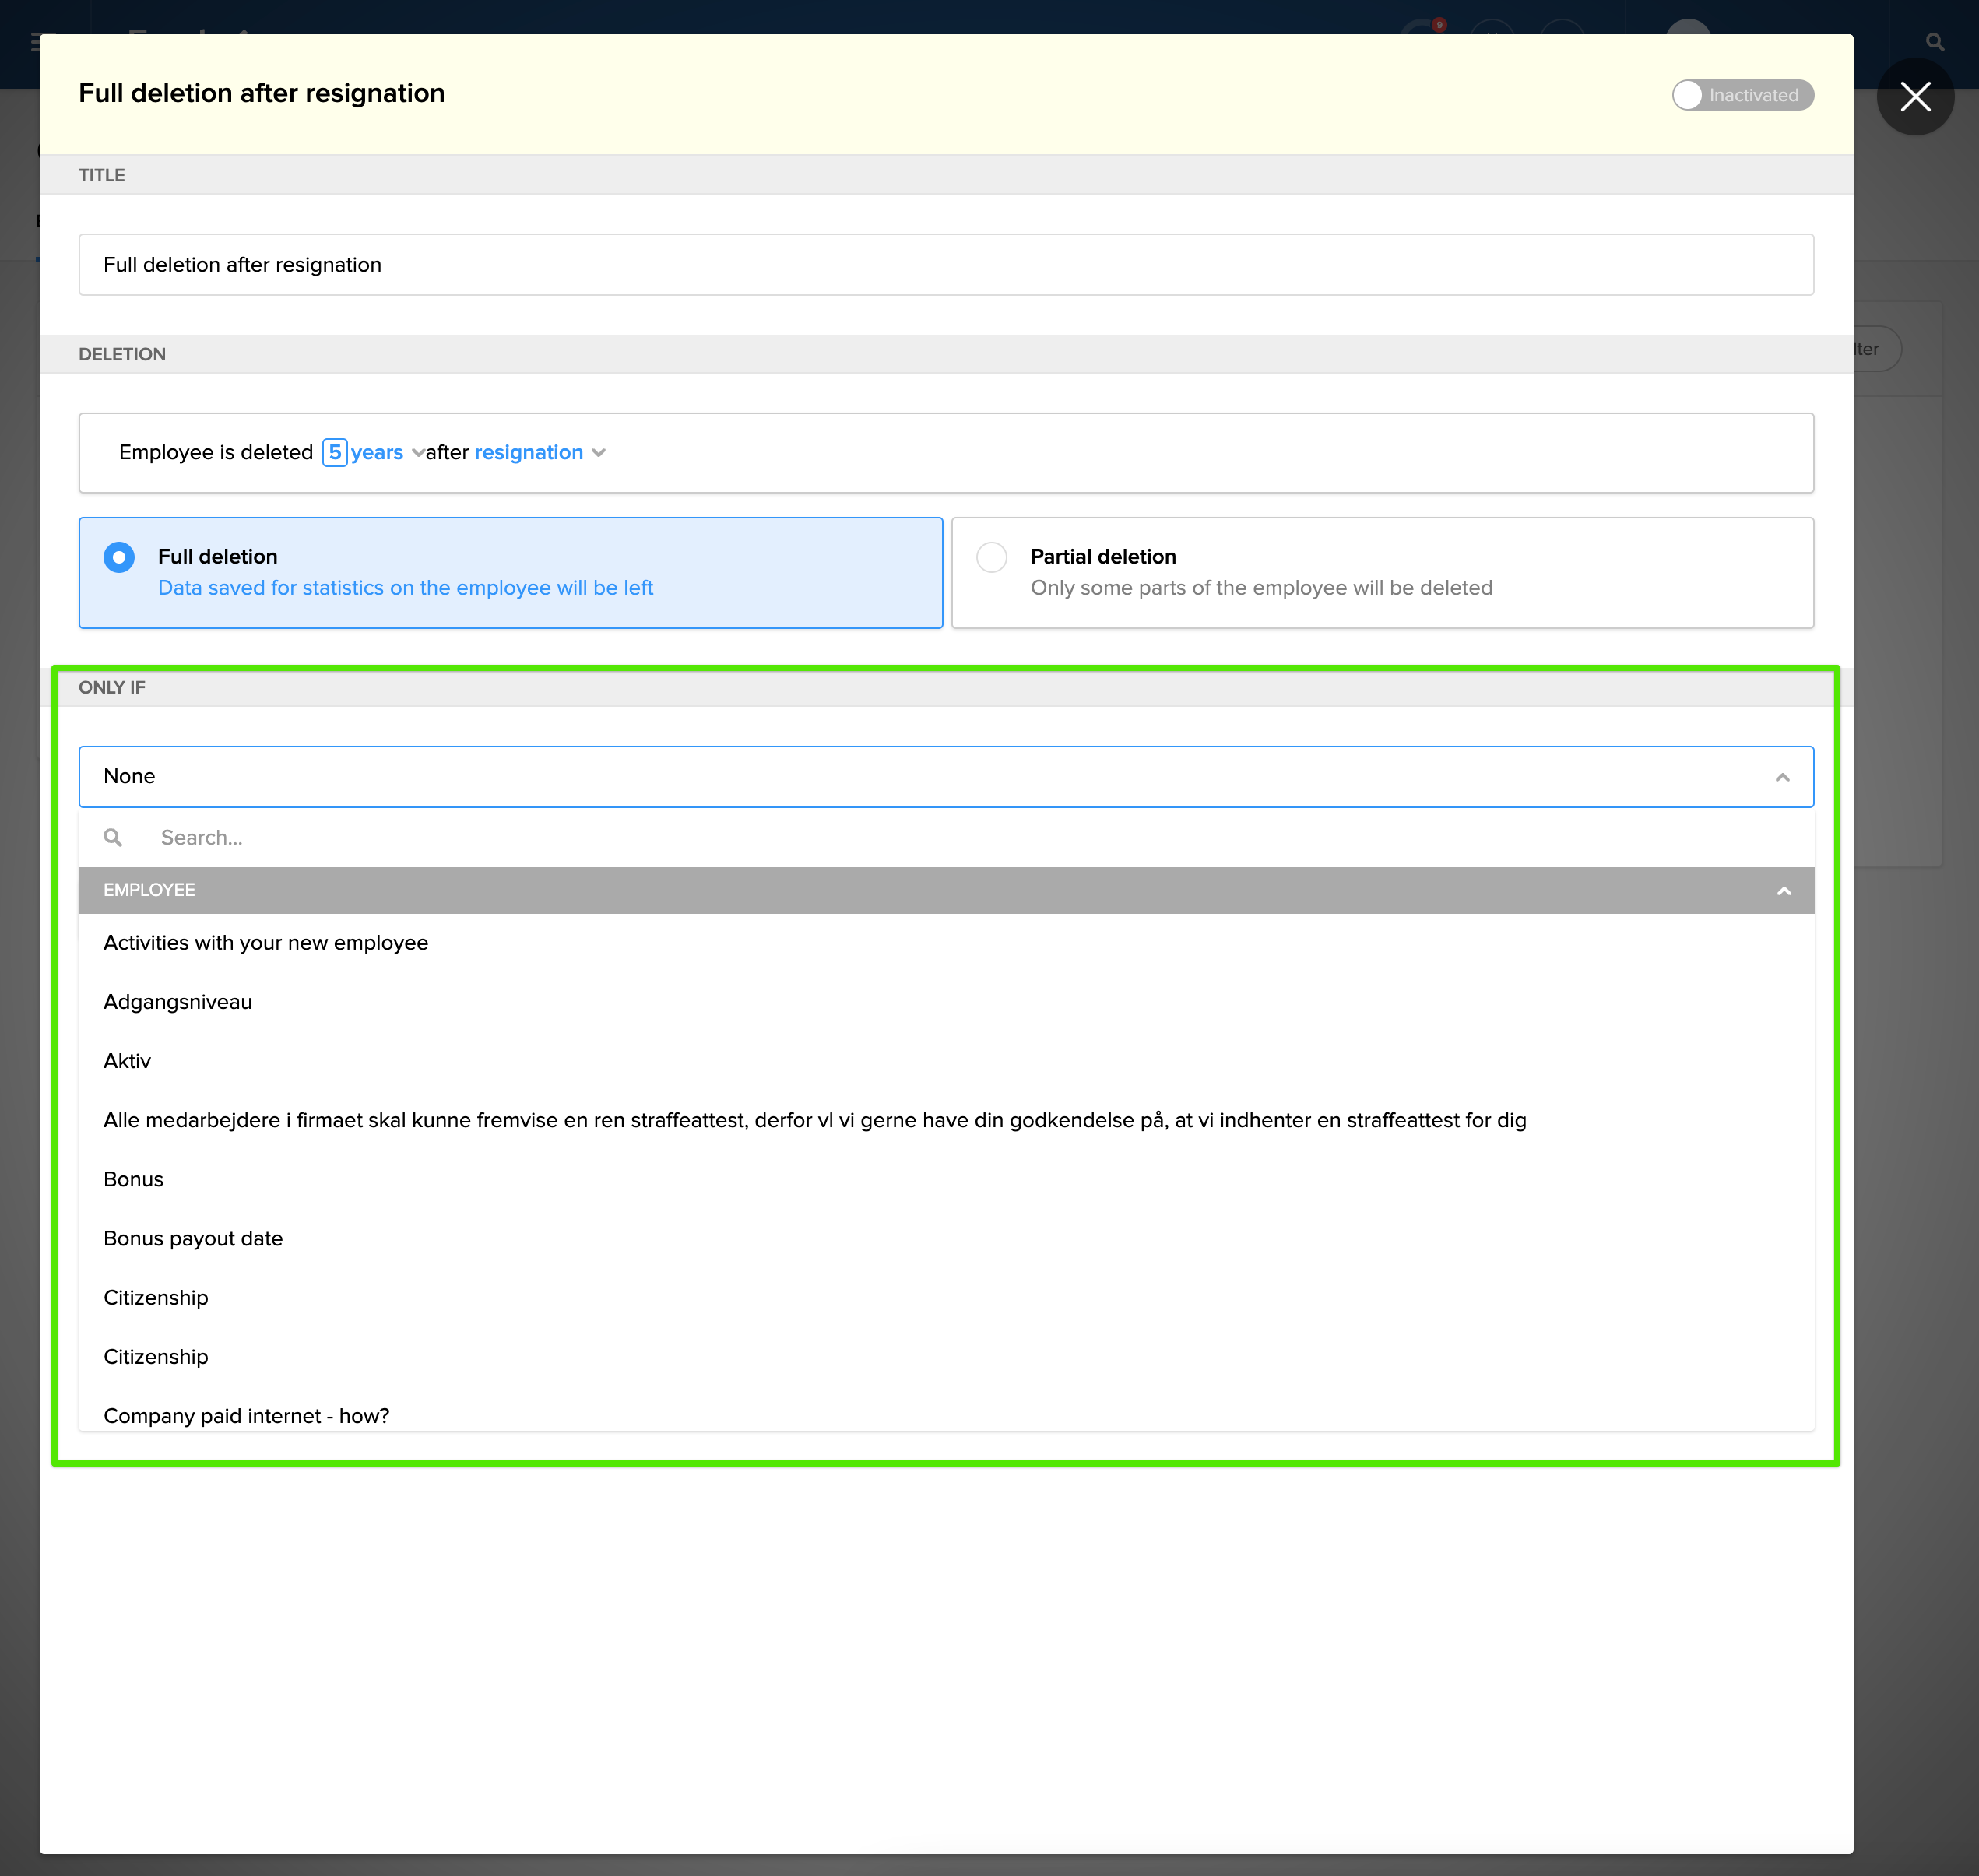Select the Partial deletion radio option

(991, 557)
